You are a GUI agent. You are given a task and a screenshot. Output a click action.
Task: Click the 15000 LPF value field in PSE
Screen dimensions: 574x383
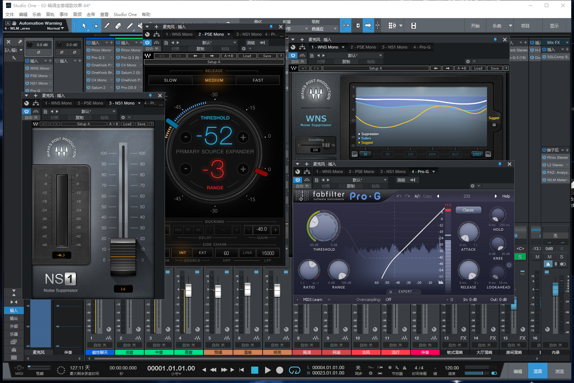[x=268, y=253]
